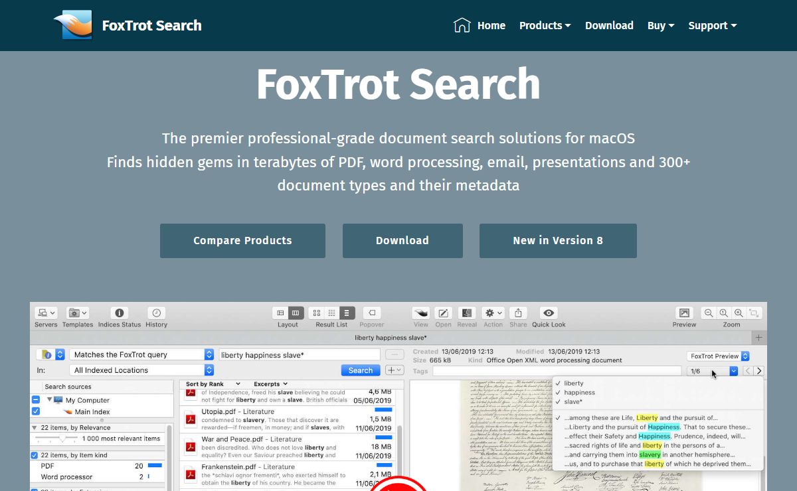
Task: Toggle the My Computer checkbox
Action: (36, 400)
